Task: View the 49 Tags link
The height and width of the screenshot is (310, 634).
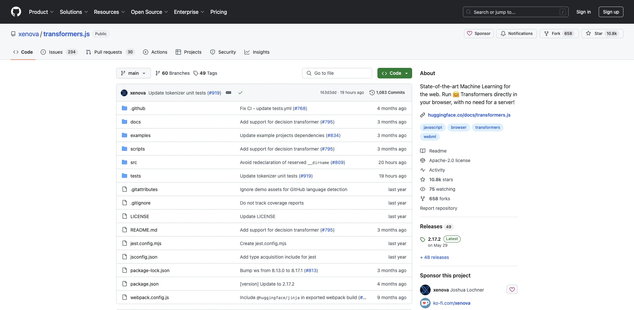Action: click(205, 73)
